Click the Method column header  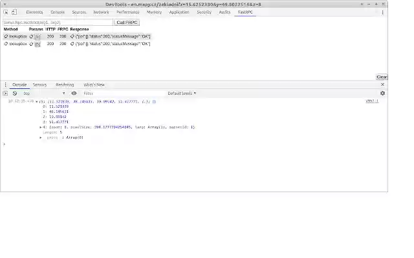10,29
